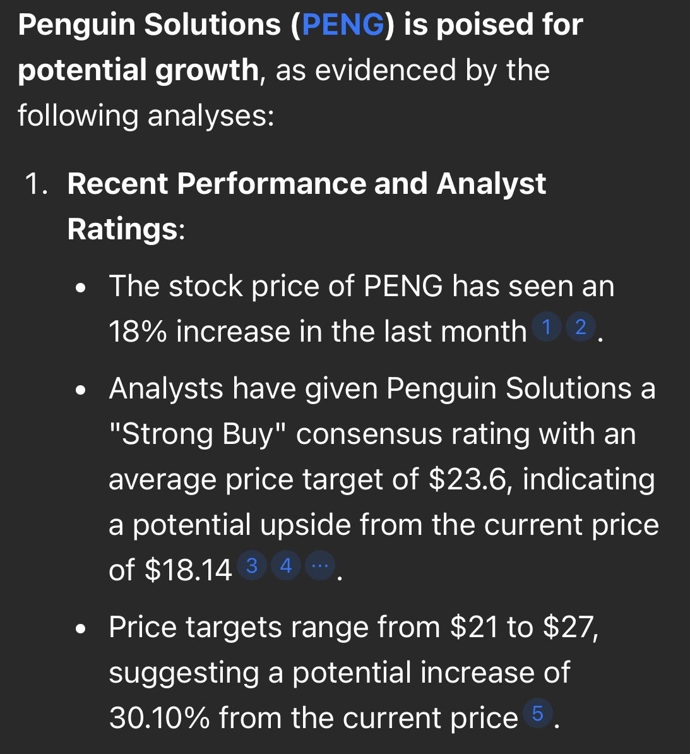Viewport: 690px width, 754px height.
Task: Open citation badge 4
Action: click(286, 566)
